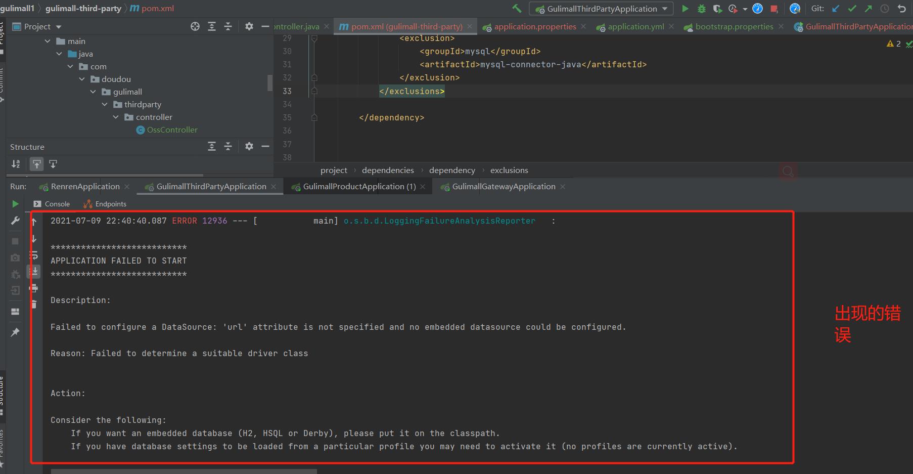Click the Build project hammer icon

click(x=517, y=9)
